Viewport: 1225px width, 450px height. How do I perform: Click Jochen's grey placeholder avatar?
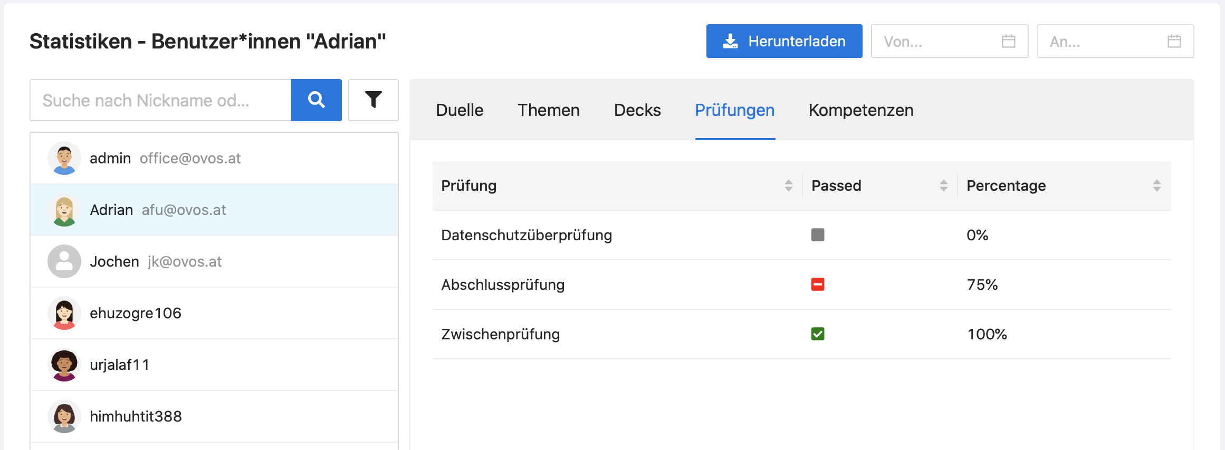coord(64,261)
